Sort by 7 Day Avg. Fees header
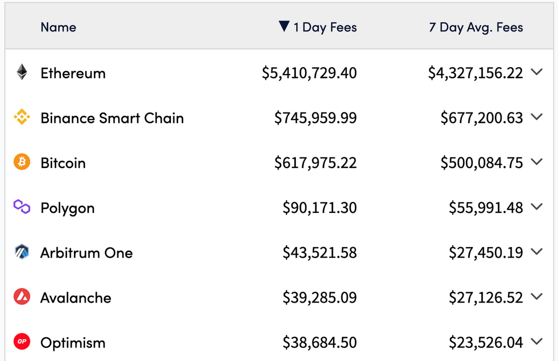Screen dimensions: 558x361 [x=476, y=27]
